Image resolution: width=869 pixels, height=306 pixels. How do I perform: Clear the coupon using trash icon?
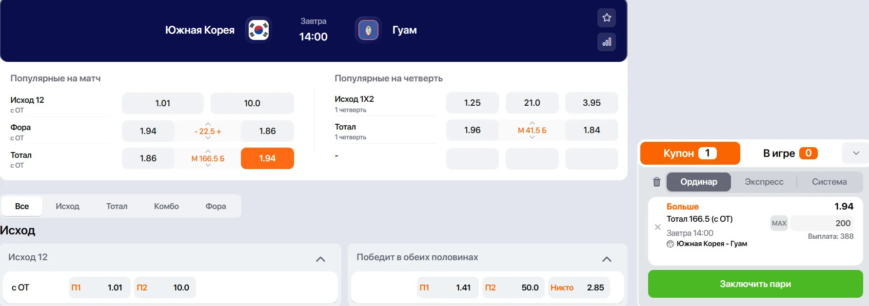(657, 181)
